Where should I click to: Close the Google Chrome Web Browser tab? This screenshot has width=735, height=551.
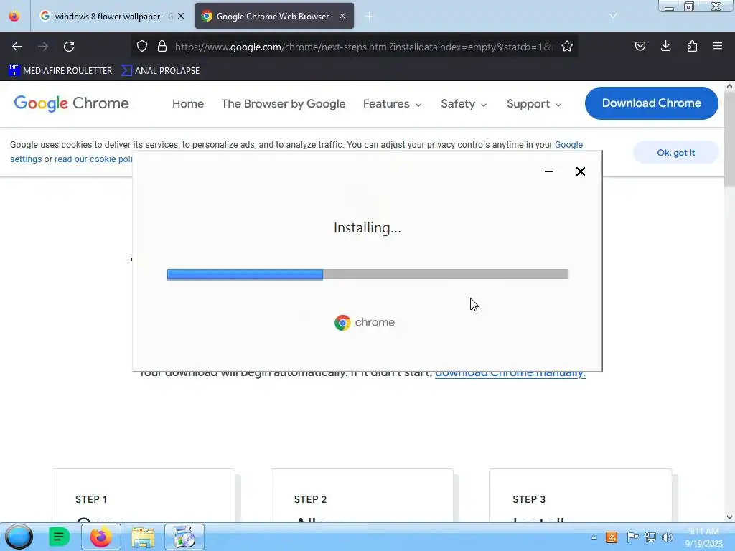click(342, 16)
